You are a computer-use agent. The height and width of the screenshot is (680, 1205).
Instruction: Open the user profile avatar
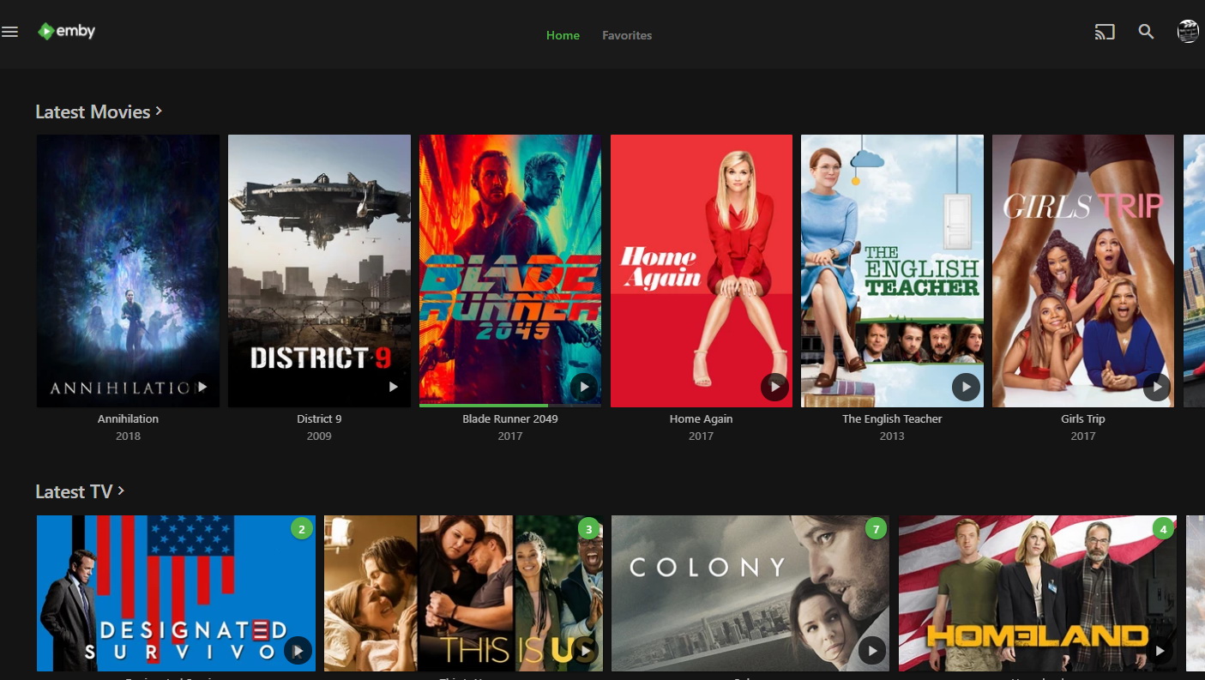[1188, 32]
